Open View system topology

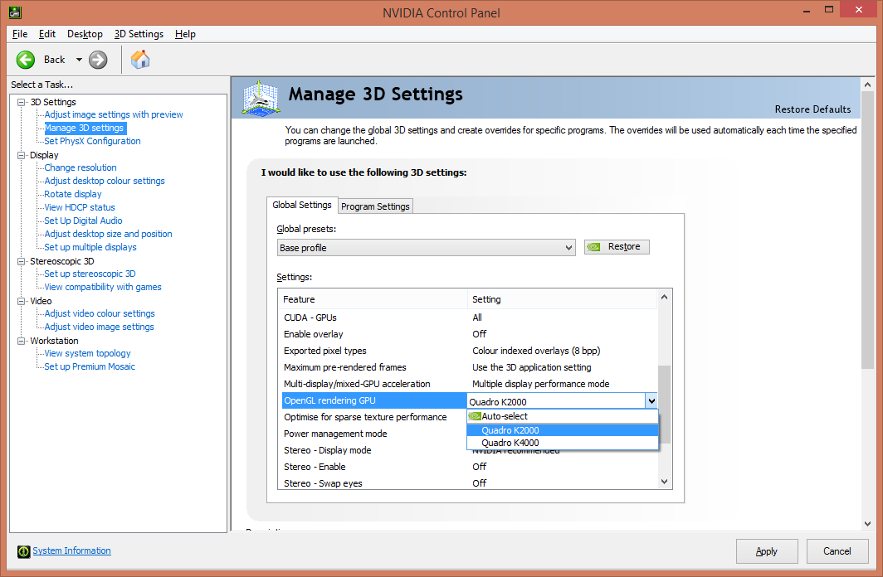88,354
